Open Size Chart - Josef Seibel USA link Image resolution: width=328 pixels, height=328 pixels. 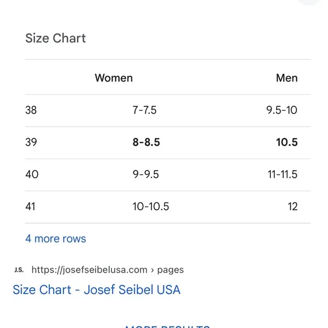click(97, 290)
